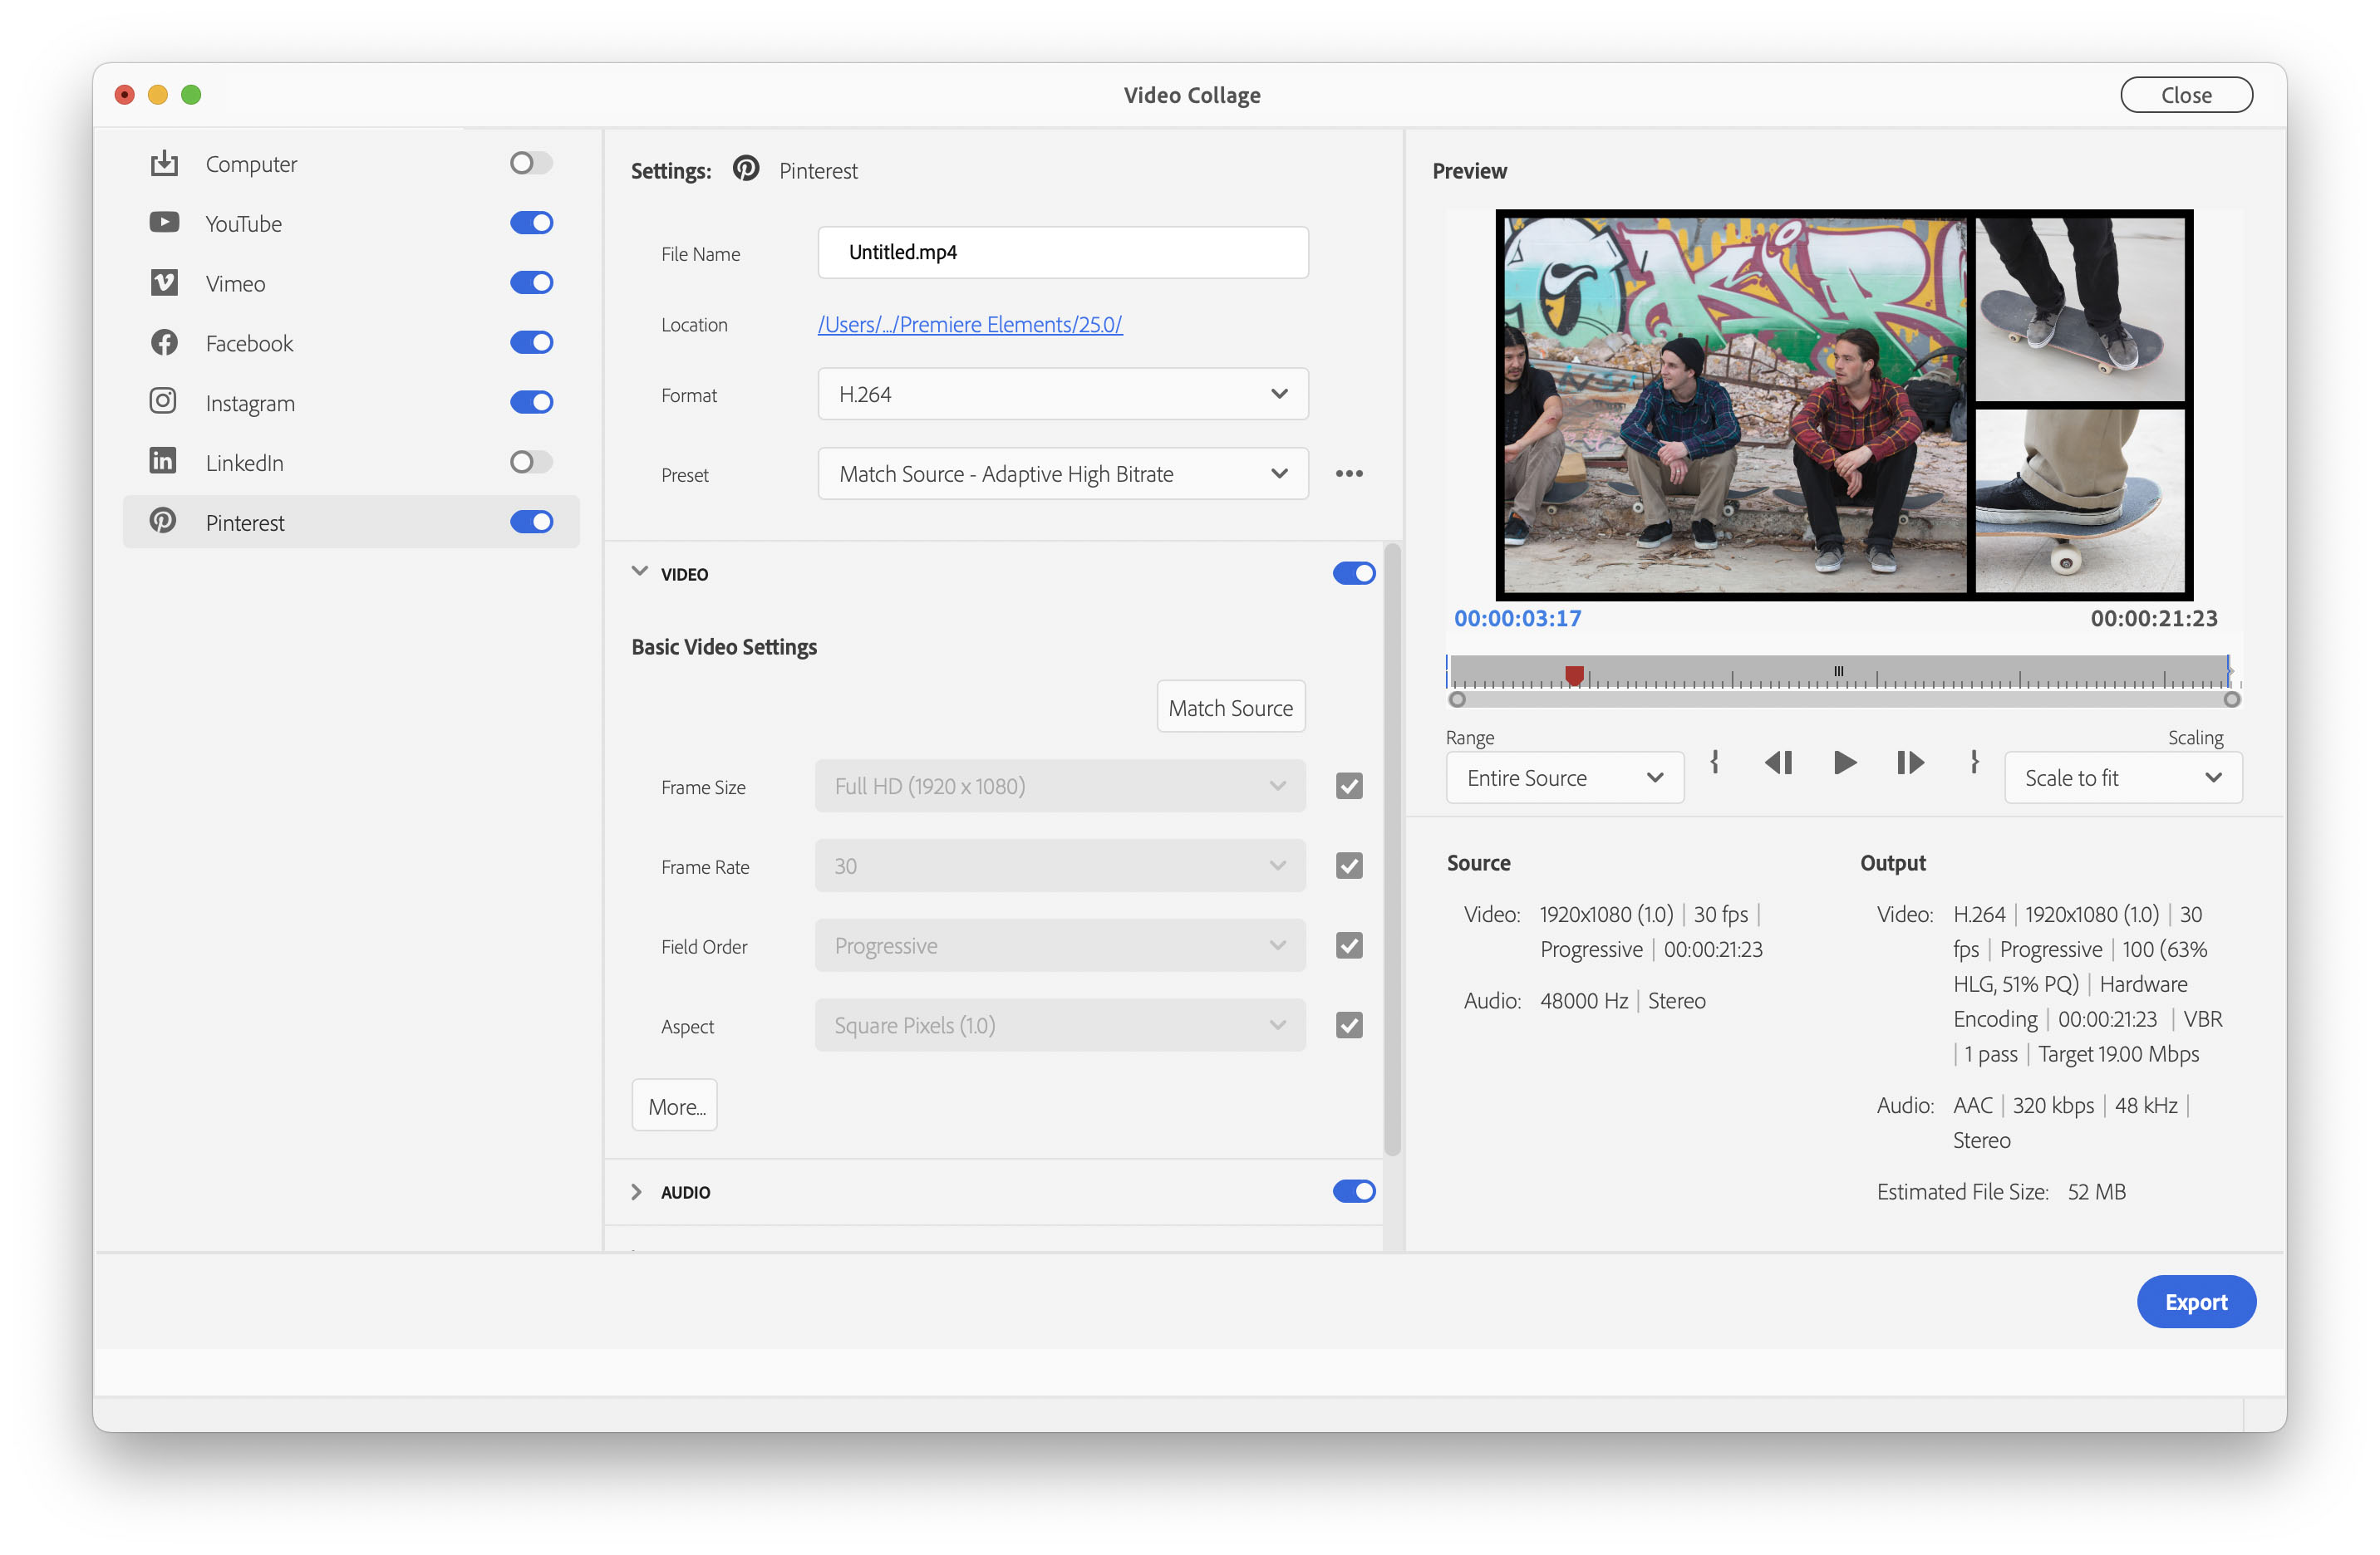2380x1555 pixels.
Task: Click the Computer download icon
Action: pyautogui.click(x=164, y=162)
